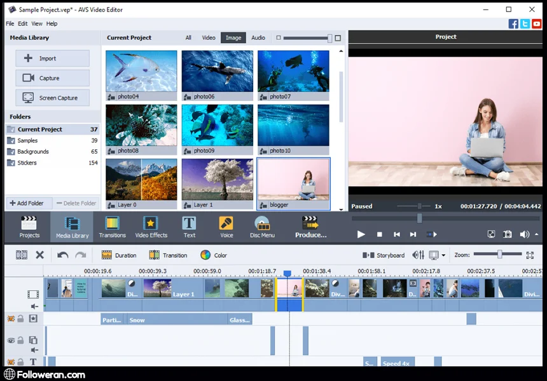Toggle the lock on the overlay track
547x381 pixels.
click(20, 340)
